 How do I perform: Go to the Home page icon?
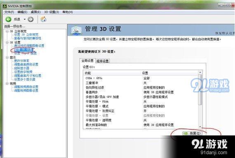tap(43, 19)
